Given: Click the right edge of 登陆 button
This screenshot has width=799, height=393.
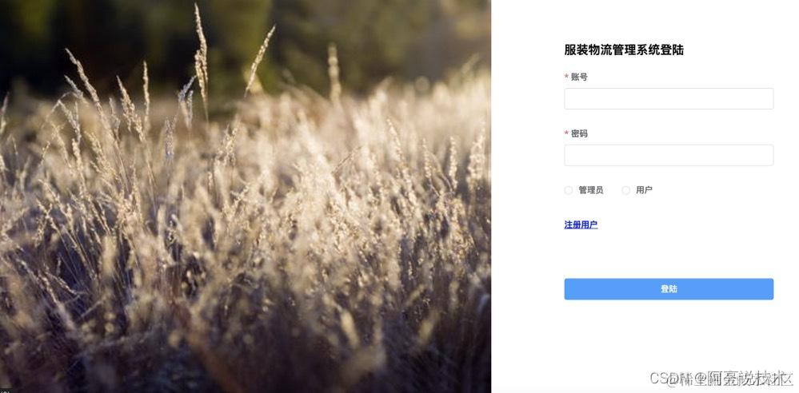Looking at the screenshot, I should click(767, 289).
